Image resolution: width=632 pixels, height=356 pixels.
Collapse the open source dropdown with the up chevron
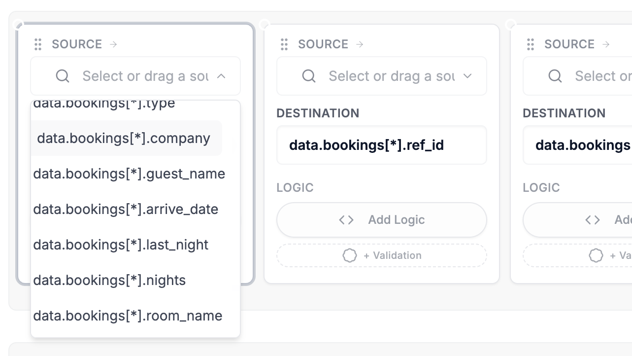tap(222, 76)
